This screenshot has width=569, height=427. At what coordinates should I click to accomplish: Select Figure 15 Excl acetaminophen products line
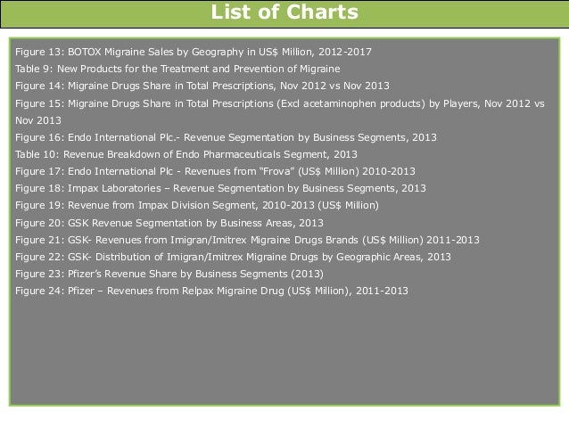pyautogui.click(x=280, y=103)
